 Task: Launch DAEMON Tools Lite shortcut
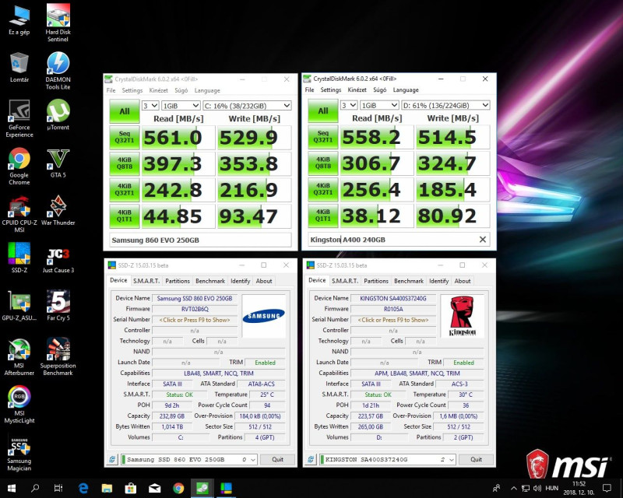58,71
